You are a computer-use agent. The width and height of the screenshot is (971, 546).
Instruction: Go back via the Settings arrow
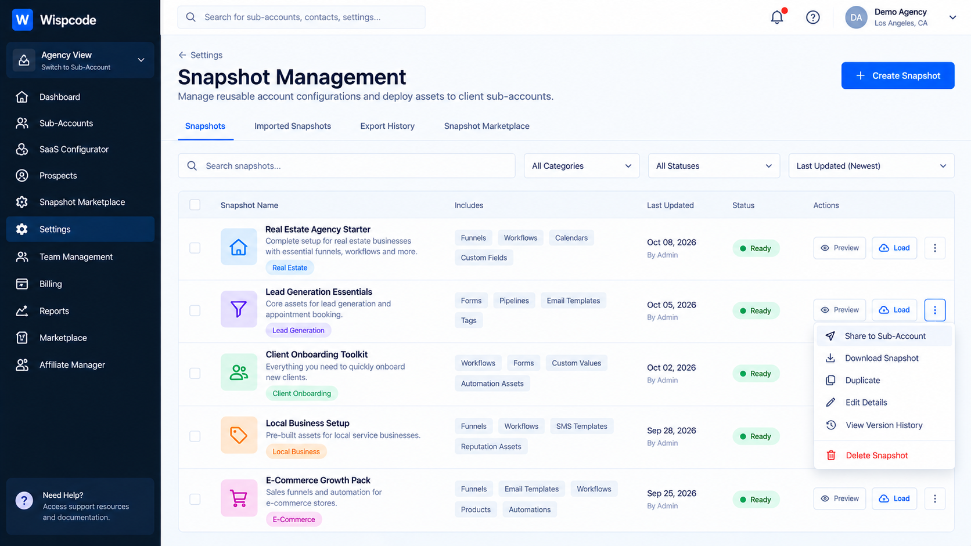coord(182,55)
